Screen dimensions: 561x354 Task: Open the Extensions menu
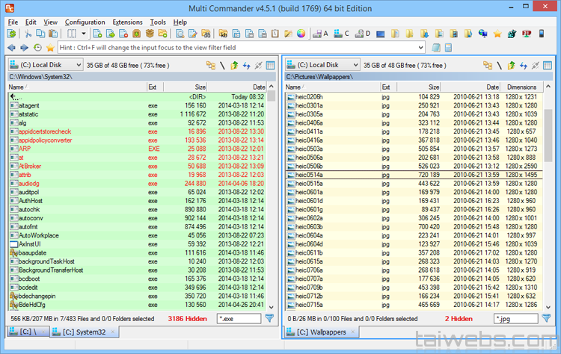[x=127, y=22]
